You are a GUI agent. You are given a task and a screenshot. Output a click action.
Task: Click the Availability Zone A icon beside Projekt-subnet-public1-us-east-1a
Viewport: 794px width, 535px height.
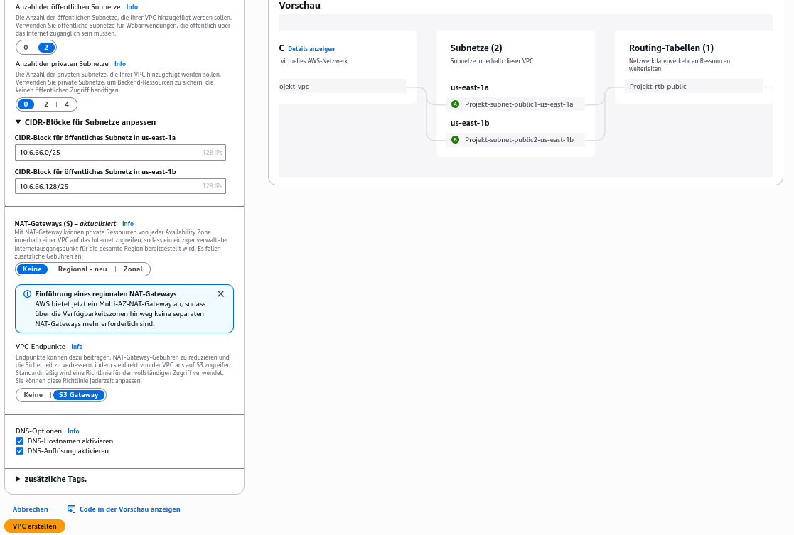pyautogui.click(x=455, y=104)
